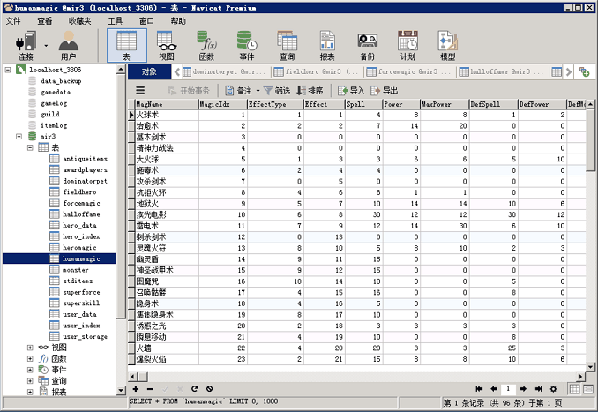Image resolution: width=598 pixels, height=412 pixels.
Task: Click the 函数 (Function) toolbar icon
Action: click(206, 44)
